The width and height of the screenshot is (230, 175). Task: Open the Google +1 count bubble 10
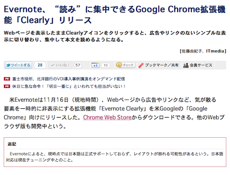pos(105,65)
